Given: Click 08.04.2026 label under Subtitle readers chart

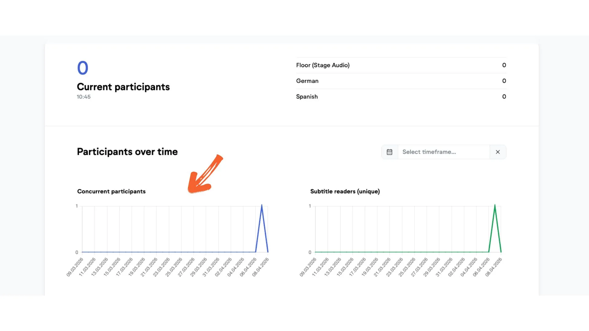Looking at the screenshot, I should 493,267.
